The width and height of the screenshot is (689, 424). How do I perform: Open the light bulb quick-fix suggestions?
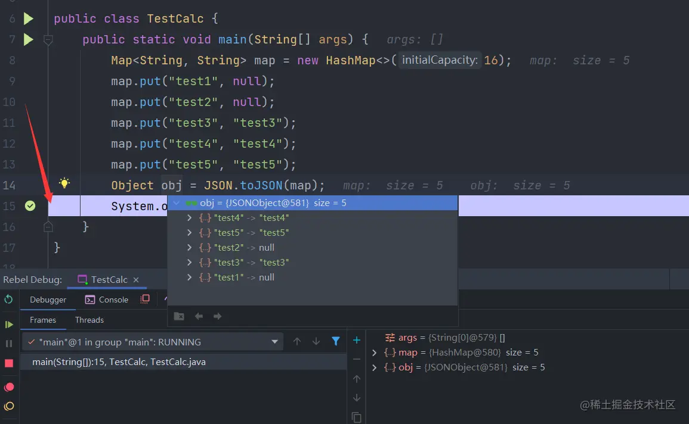tap(64, 183)
